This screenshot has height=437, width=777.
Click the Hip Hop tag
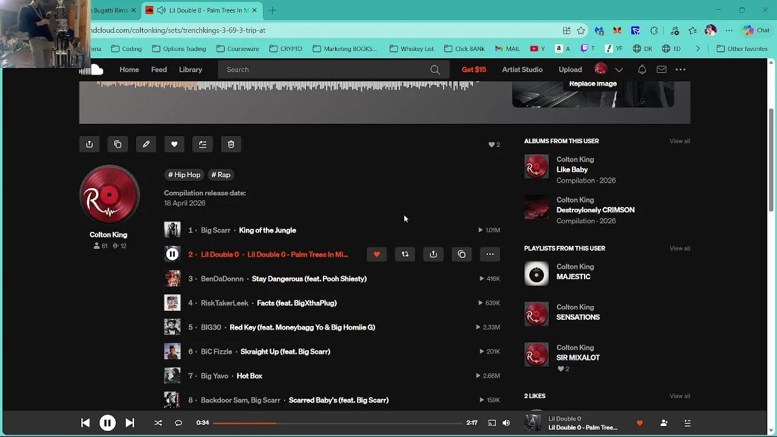184,175
